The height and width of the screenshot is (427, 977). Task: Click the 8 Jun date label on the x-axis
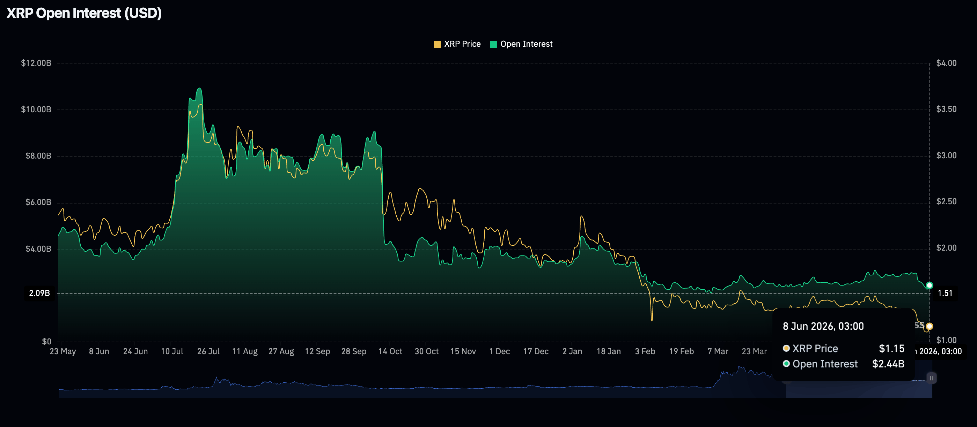click(x=99, y=352)
